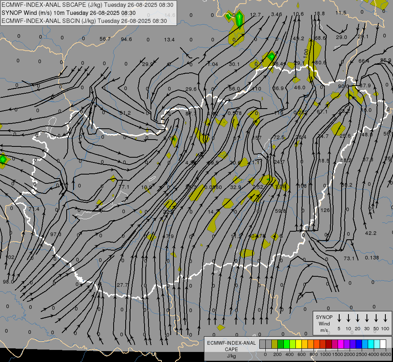Click the 42.2 CAPE value on map
The image size is (393, 362).
click(371, 233)
